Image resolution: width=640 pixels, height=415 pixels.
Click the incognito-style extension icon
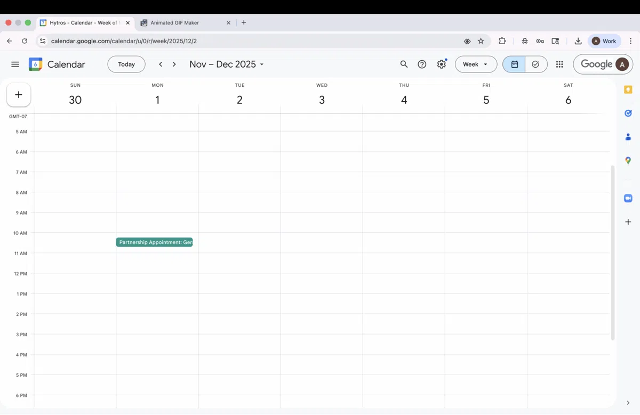[x=525, y=41]
